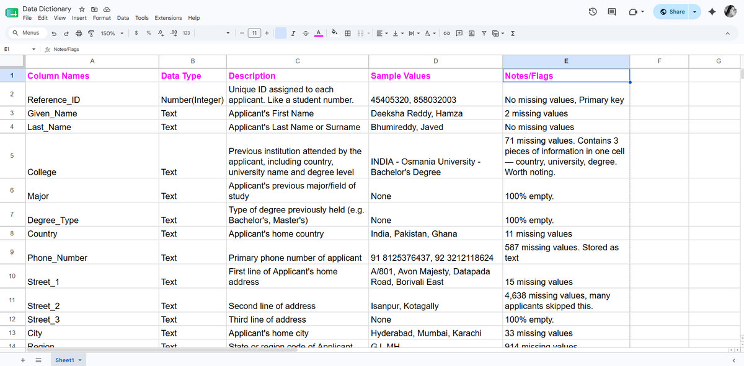The width and height of the screenshot is (744, 366).
Task: Insert a comment
Action: click(x=459, y=33)
